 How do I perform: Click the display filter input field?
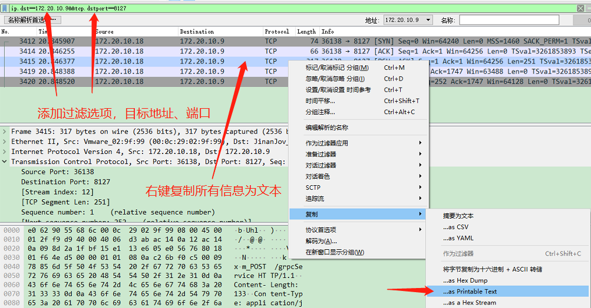(292, 8)
